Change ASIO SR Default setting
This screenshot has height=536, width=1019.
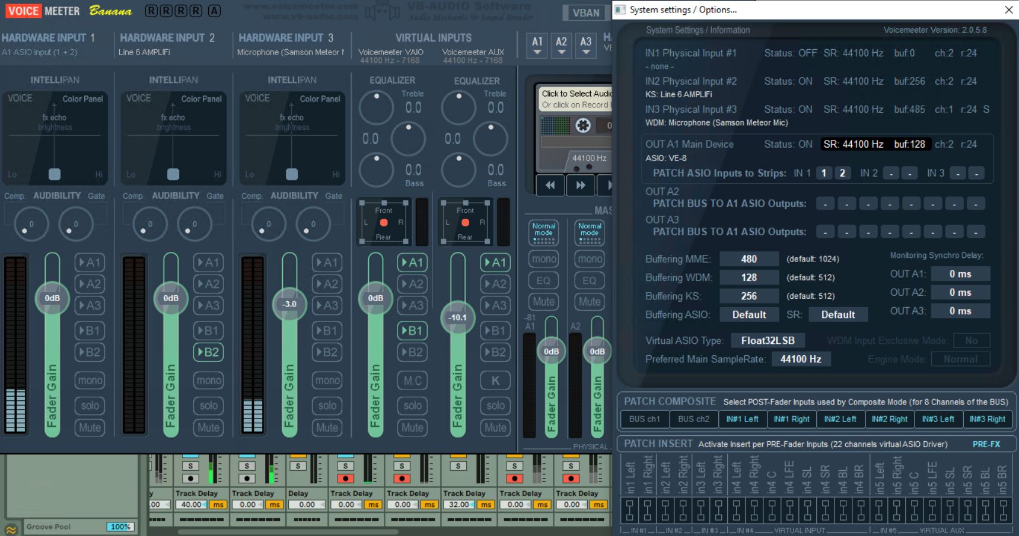838,314
